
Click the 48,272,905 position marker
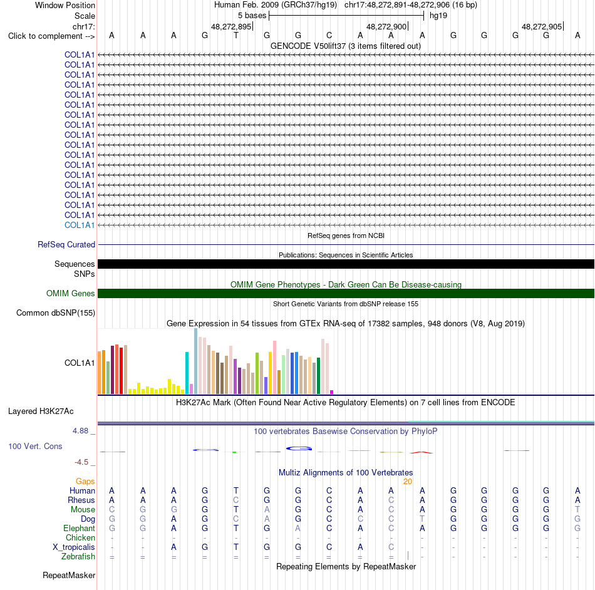point(542,26)
